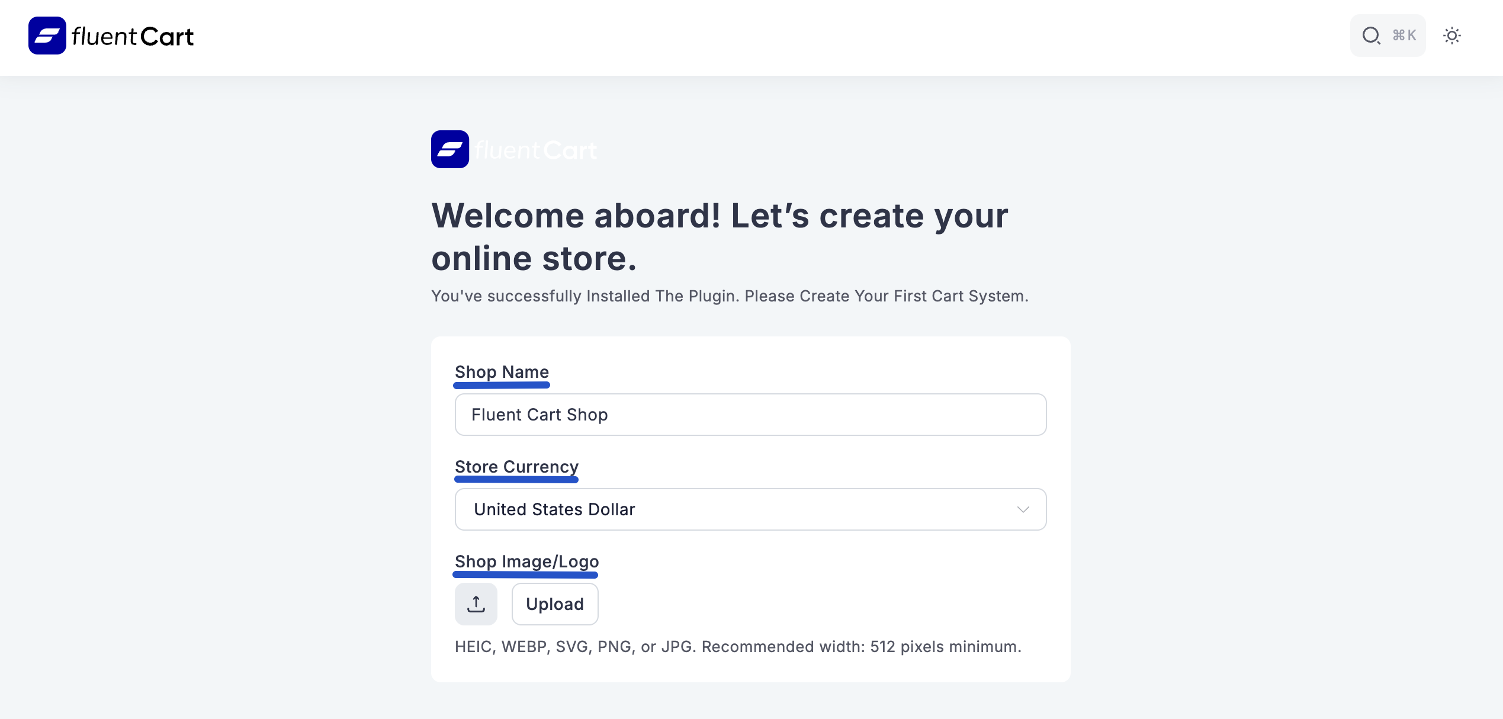Click the fluentCart logo in the header
The height and width of the screenshot is (719, 1503).
point(110,36)
